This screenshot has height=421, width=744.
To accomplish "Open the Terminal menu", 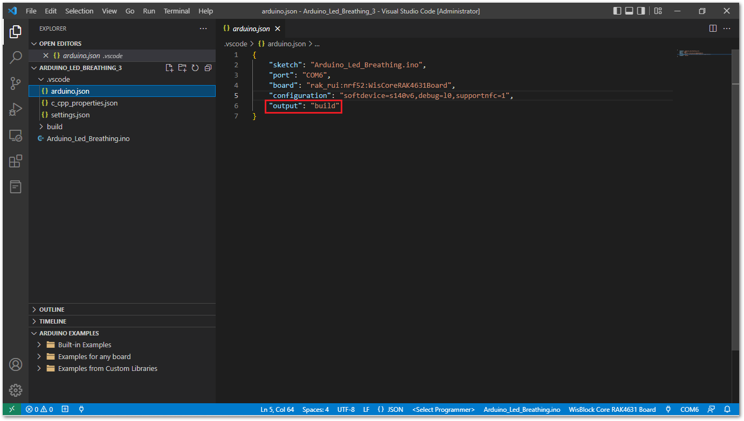I will 177,11.
